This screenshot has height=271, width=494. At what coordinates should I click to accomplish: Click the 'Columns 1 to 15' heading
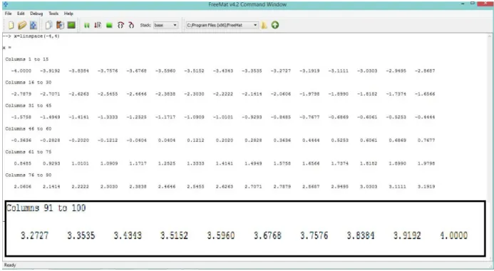click(27, 59)
